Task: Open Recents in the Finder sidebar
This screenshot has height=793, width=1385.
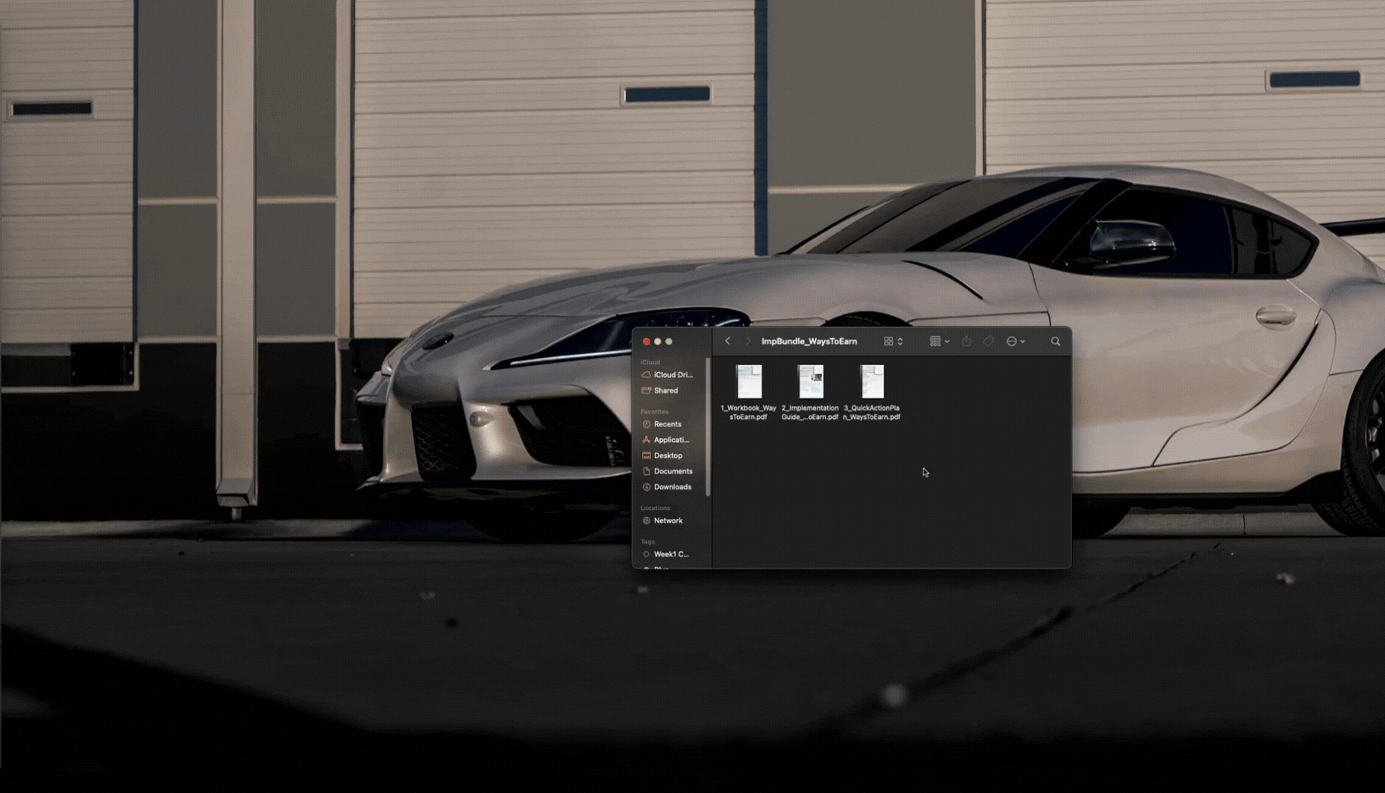Action: pyautogui.click(x=662, y=424)
